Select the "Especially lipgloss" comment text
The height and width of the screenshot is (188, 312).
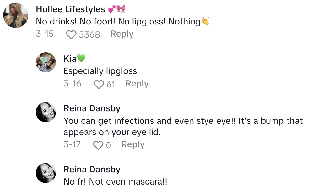click(x=100, y=71)
